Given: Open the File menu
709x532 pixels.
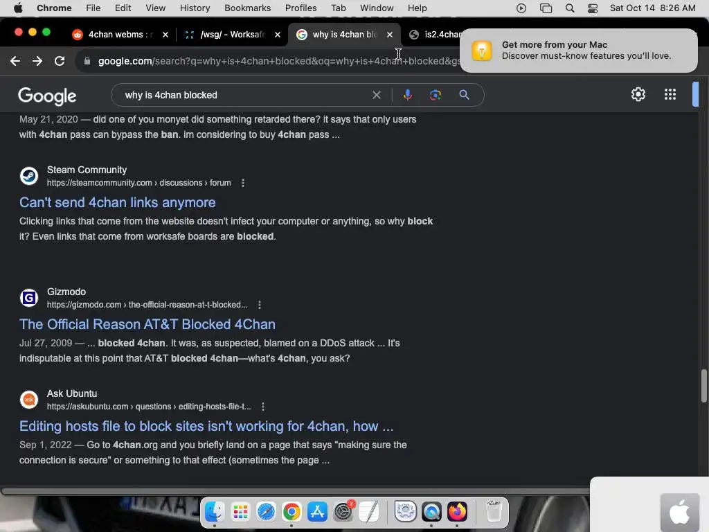Looking at the screenshot, I should point(93,8).
